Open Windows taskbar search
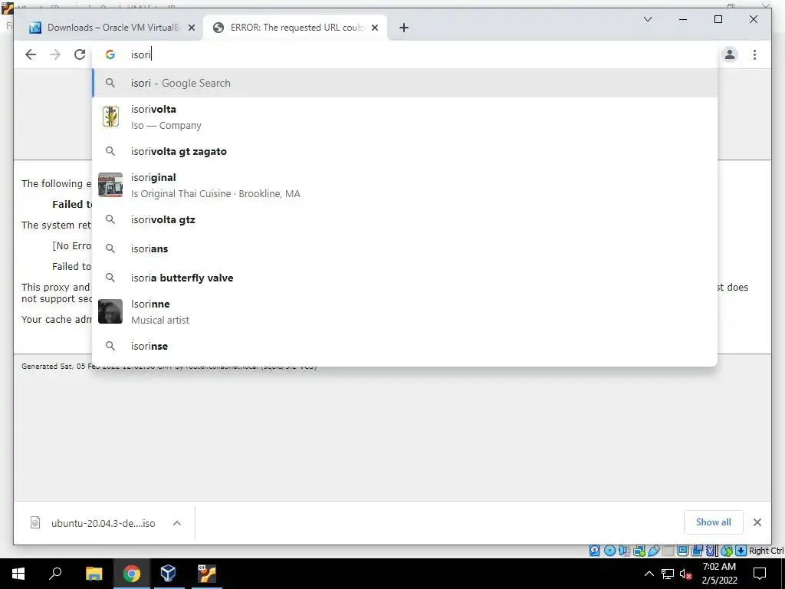 (55, 574)
